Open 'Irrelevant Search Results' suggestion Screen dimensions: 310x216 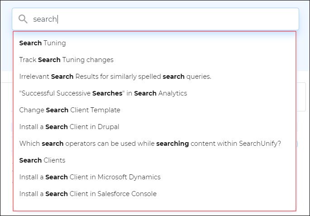pos(115,77)
